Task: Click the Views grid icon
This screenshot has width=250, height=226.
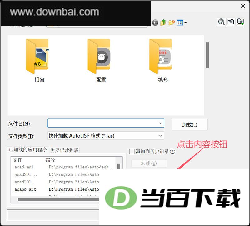Action: coord(180,23)
